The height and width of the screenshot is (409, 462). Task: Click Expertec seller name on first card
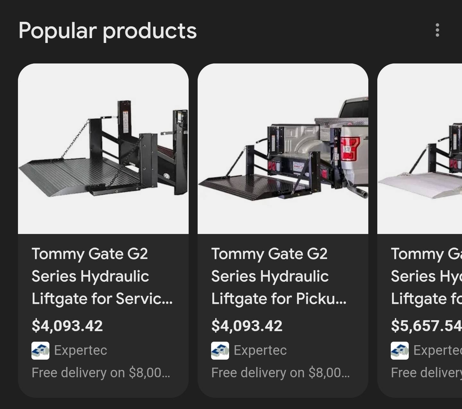pos(81,350)
